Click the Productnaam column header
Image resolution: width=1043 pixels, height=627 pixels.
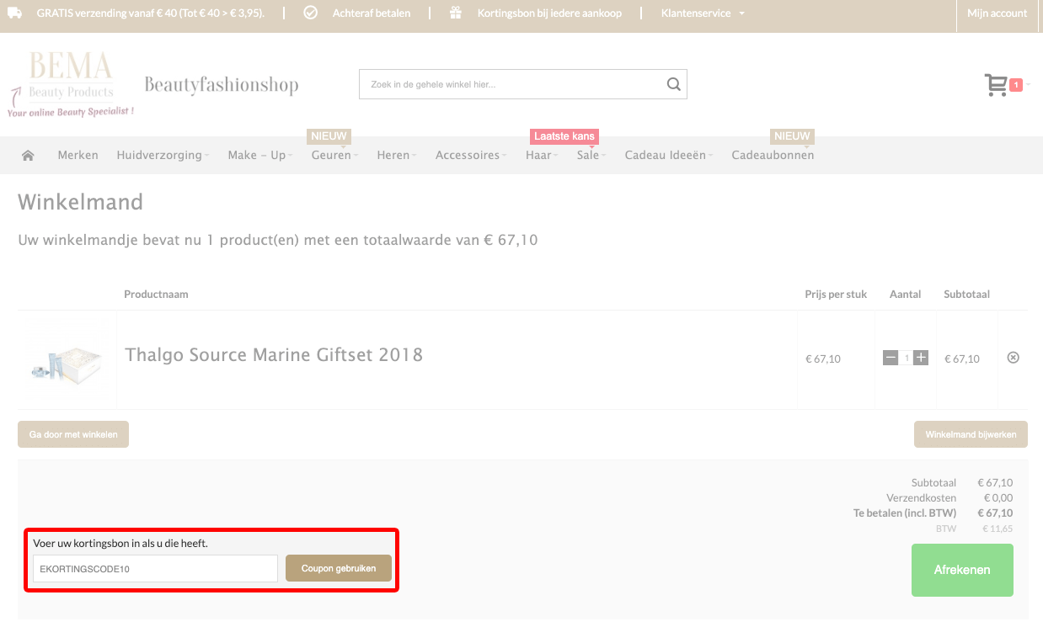coord(156,294)
